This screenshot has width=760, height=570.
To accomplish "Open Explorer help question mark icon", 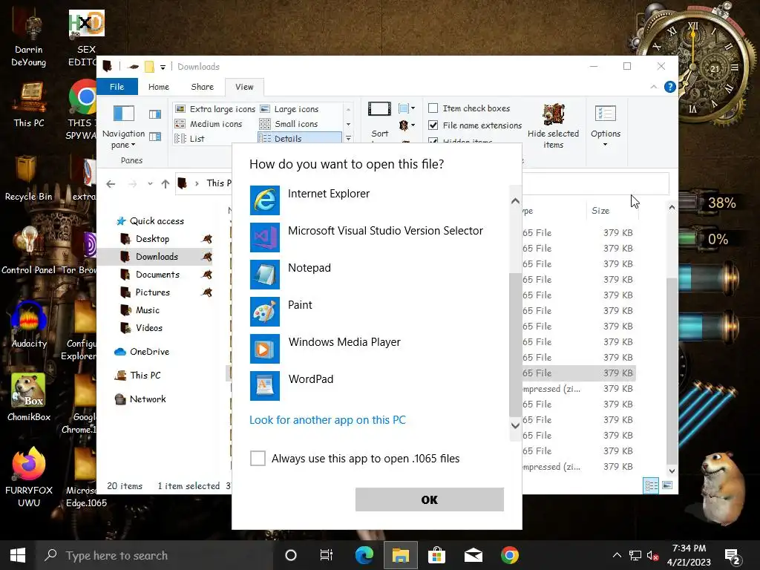I will 670,87.
